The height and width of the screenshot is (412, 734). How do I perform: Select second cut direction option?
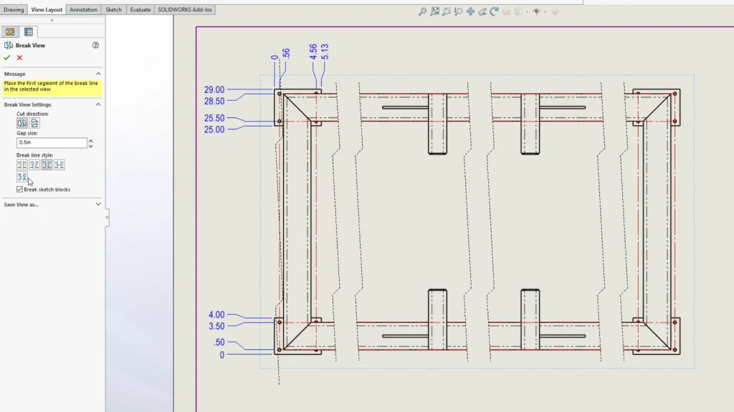pos(34,124)
